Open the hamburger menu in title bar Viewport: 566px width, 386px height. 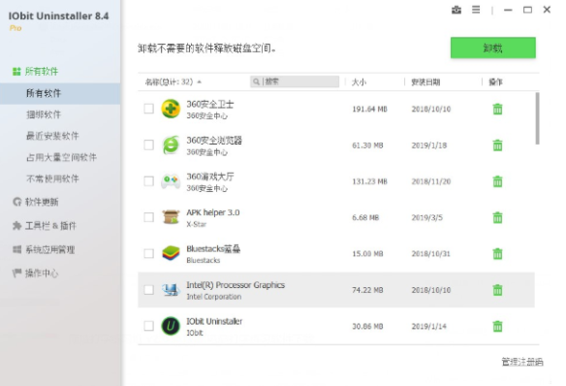point(476,10)
